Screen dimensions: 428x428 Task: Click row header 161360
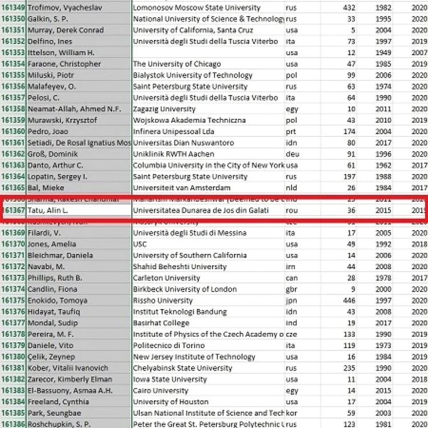pos(13,132)
